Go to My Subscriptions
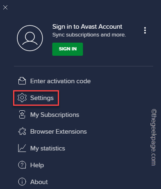Image resolution: width=161 pixels, height=189 pixels. click(54, 115)
